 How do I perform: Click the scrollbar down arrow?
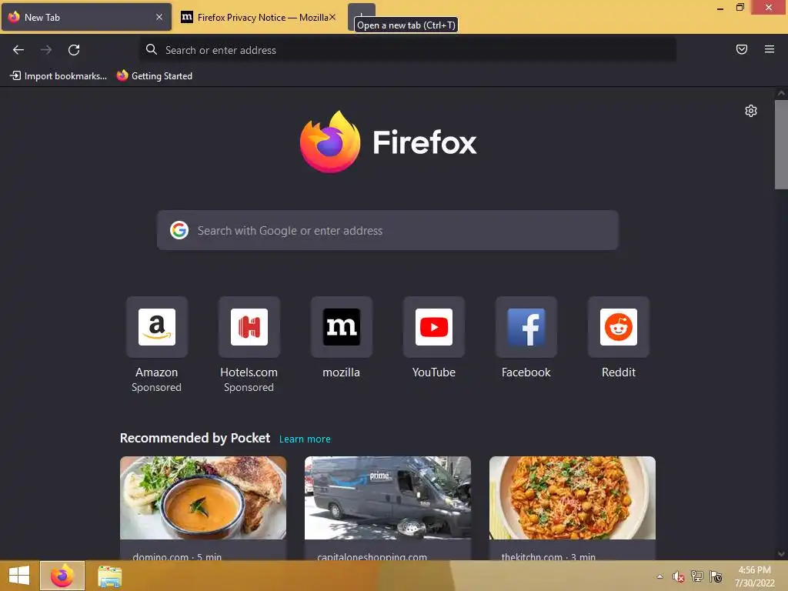781,554
